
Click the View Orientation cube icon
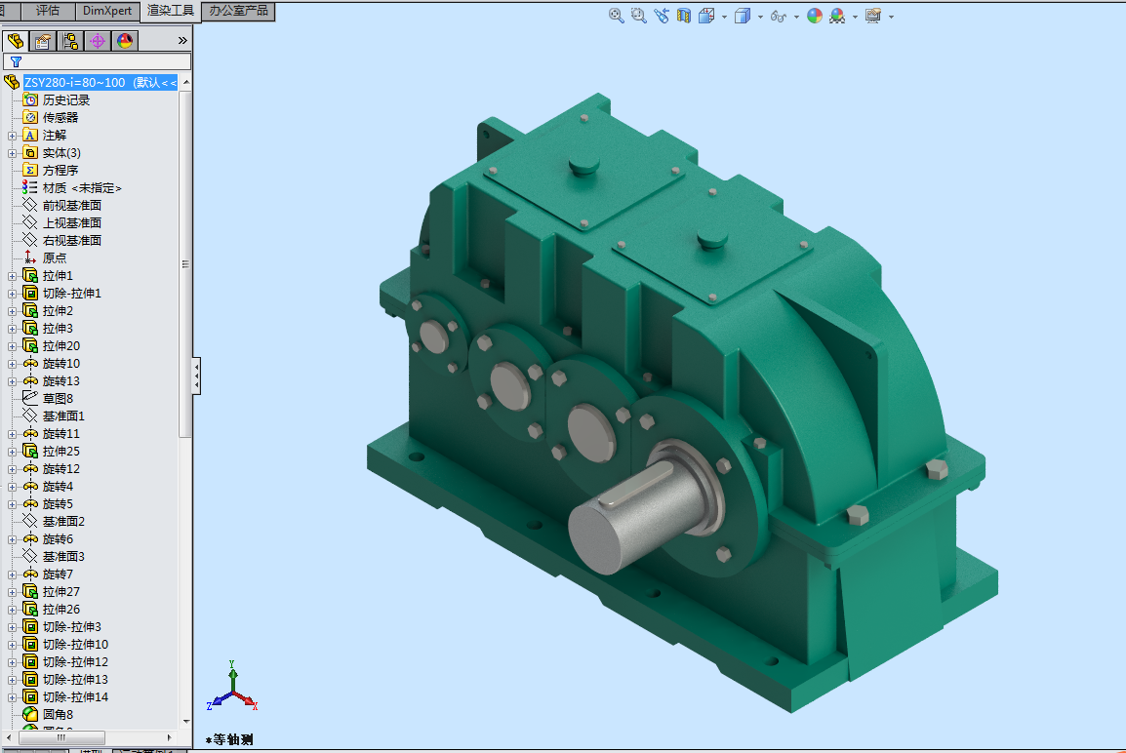[706, 16]
